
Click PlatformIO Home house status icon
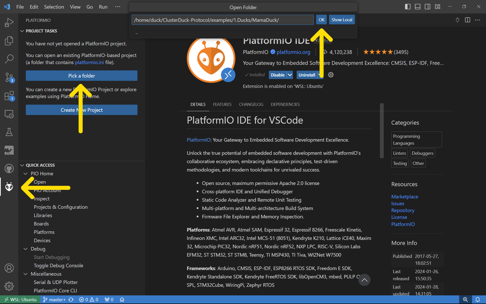[x=122, y=300]
